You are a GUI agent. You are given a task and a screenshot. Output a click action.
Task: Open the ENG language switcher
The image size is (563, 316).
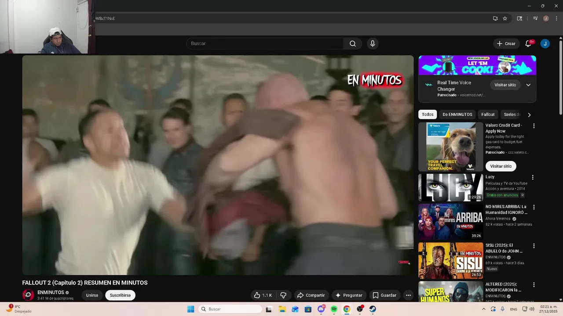513,309
